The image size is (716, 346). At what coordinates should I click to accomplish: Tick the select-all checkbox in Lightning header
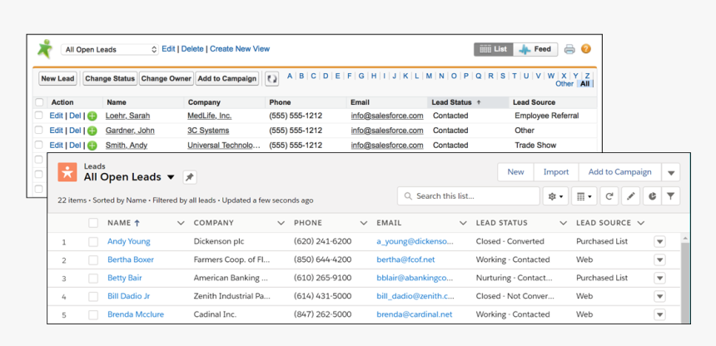pos(93,223)
